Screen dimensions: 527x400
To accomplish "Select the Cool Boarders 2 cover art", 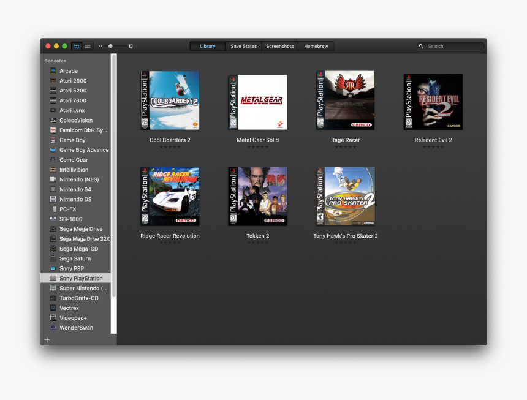I will tap(170, 100).
